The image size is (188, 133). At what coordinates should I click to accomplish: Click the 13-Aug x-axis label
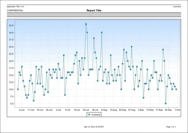(x=113, y=110)
